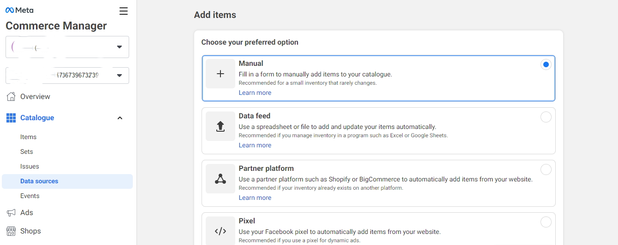Click the Data feed upload icon

[x=220, y=126]
